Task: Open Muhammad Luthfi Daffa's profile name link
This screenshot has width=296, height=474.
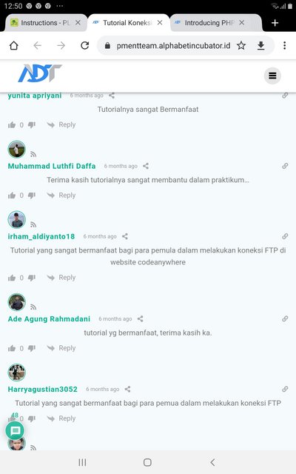Action: pos(52,166)
